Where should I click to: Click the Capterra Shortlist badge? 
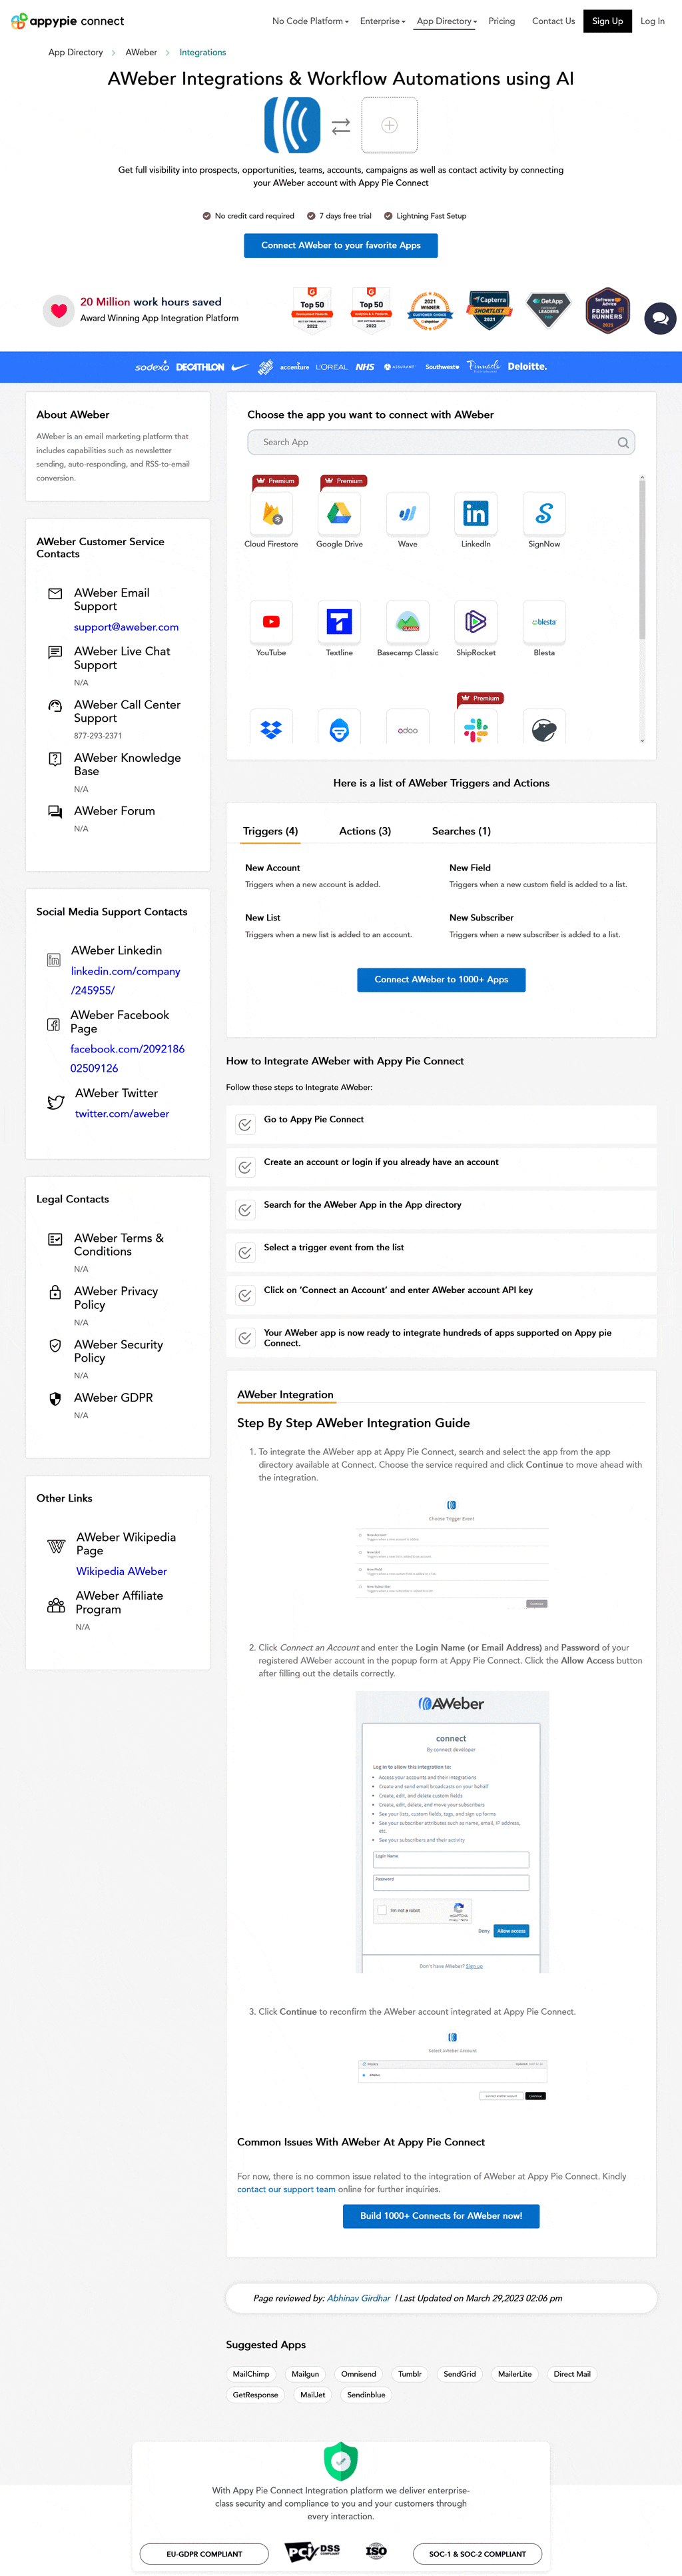[x=489, y=310]
